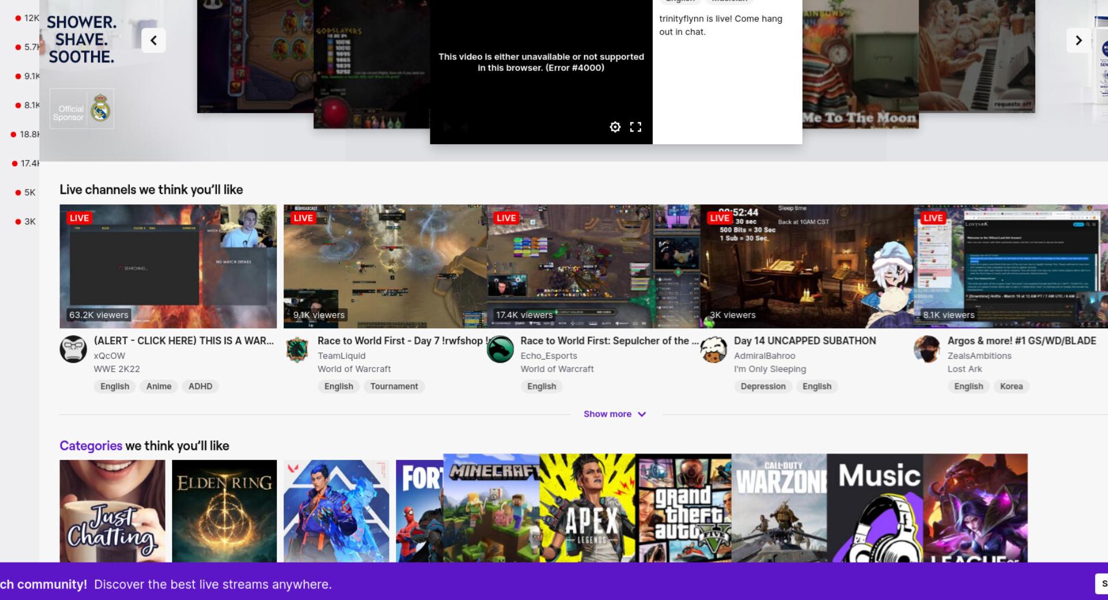Open Echo_Esports stream thumbnail with 17.4K viewers
The image size is (1108, 600).
593,266
